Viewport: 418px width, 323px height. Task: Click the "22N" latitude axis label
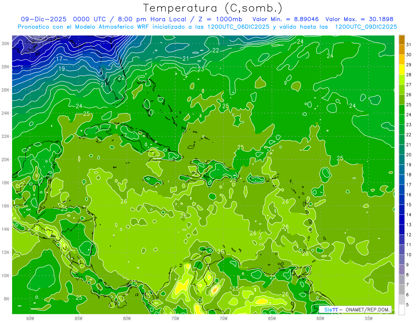(x=6, y=136)
